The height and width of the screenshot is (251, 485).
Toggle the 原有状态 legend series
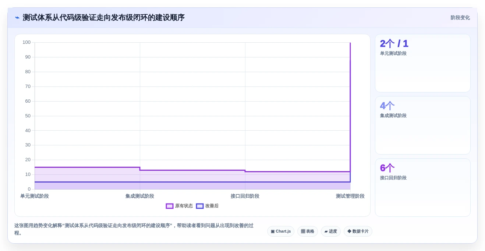click(179, 206)
